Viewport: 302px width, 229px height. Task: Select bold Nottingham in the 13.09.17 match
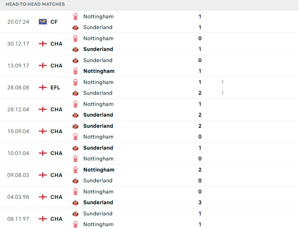(99, 71)
